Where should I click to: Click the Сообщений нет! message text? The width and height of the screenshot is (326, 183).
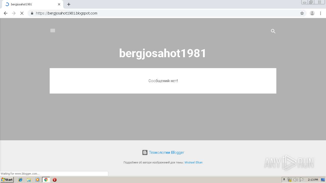tap(163, 81)
